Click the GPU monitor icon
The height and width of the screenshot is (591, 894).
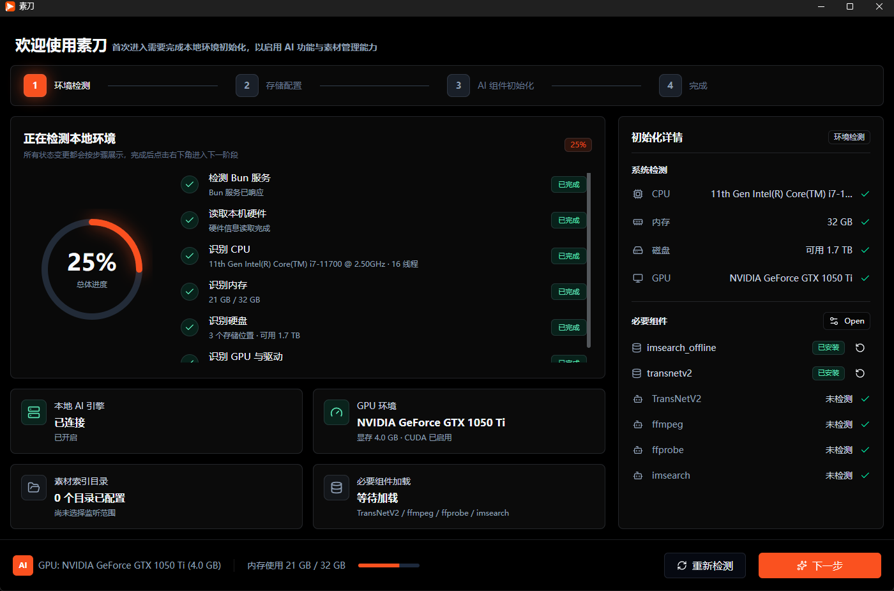tap(637, 278)
